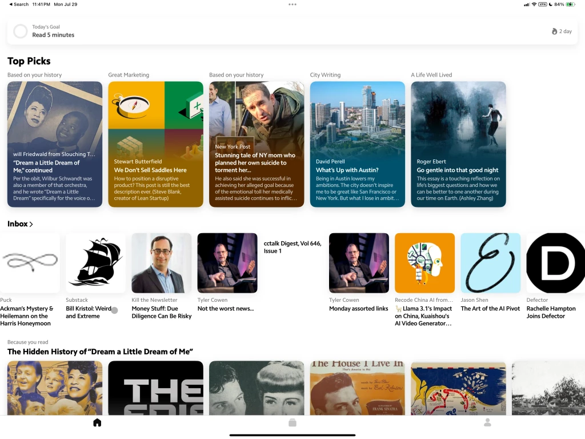Expand the Inbox section chevron
Viewport: 585px width, 439px height.
pos(31,224)
